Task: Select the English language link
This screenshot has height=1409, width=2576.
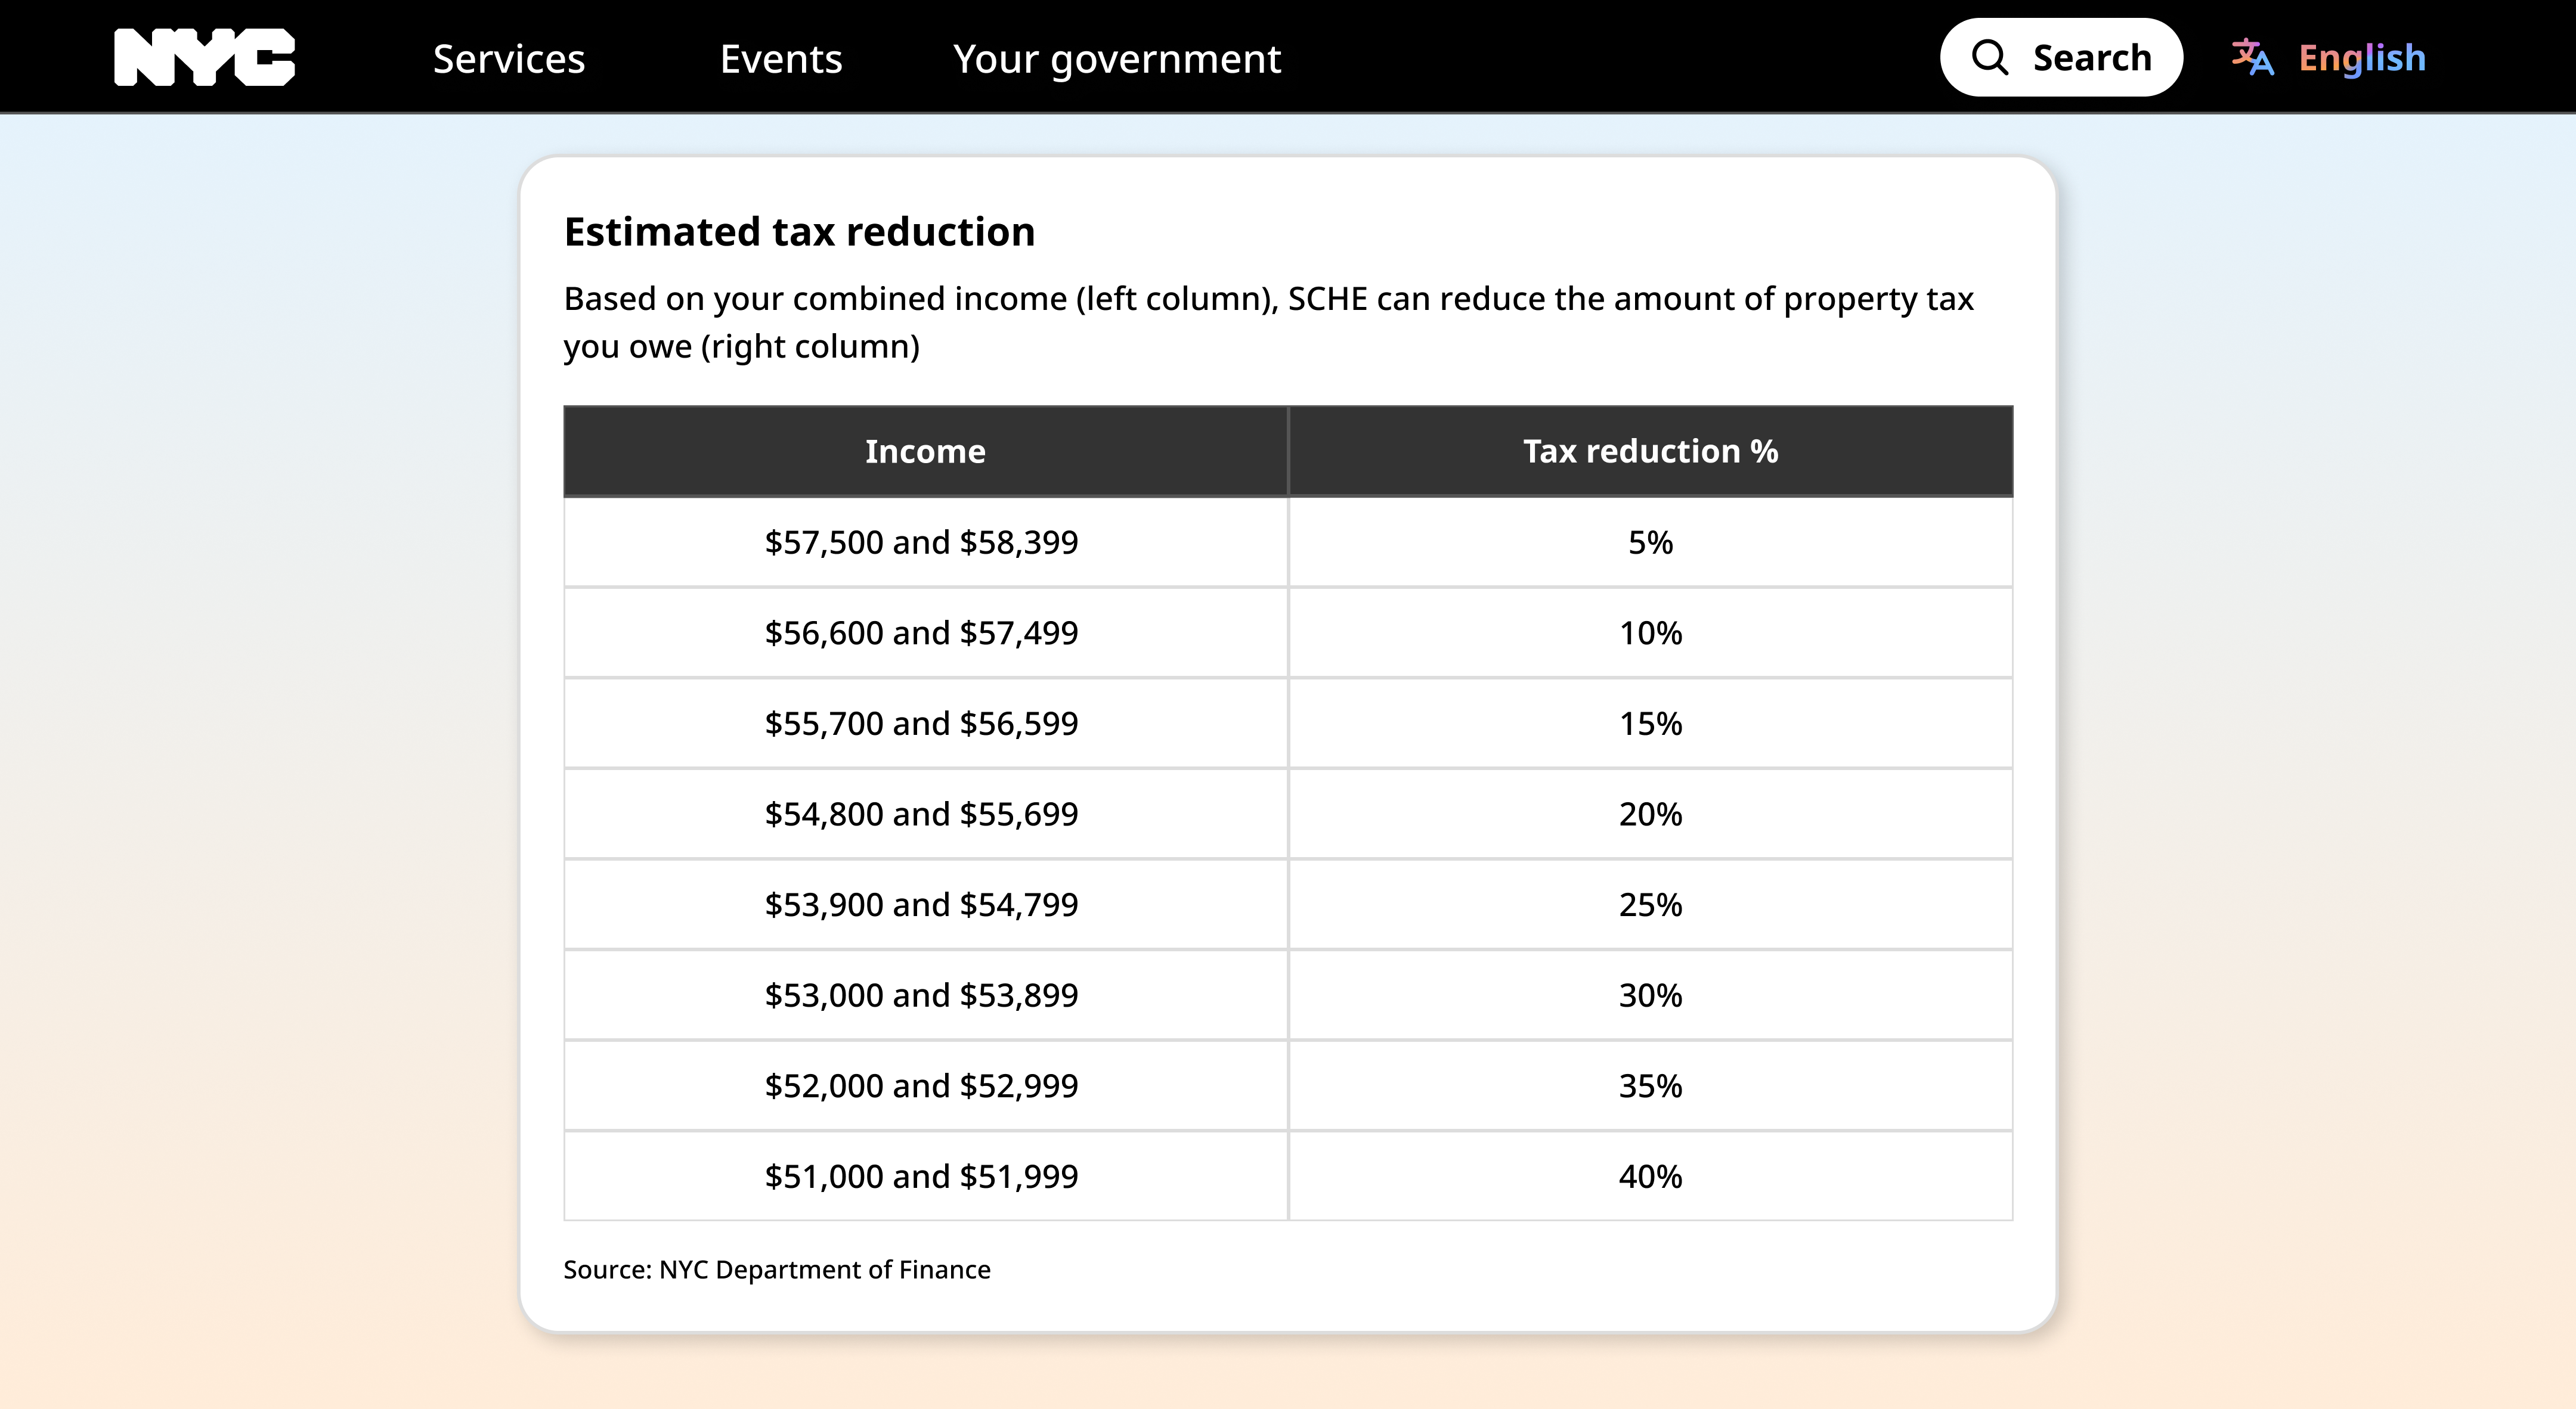Action: (2361, 57)
